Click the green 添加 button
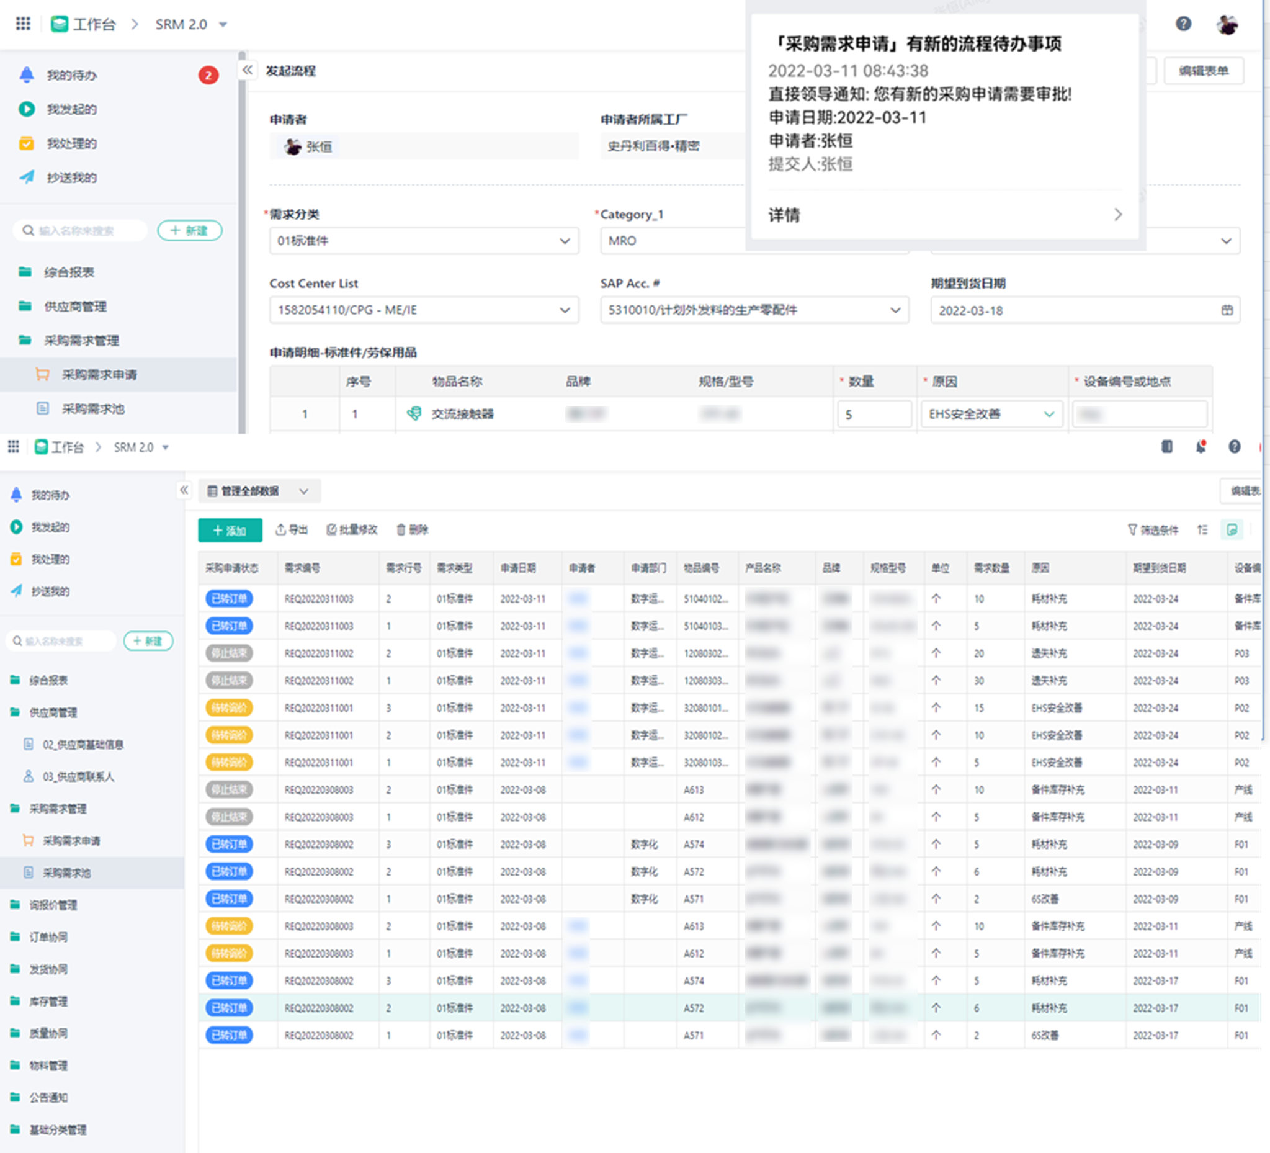 [230, 531]
